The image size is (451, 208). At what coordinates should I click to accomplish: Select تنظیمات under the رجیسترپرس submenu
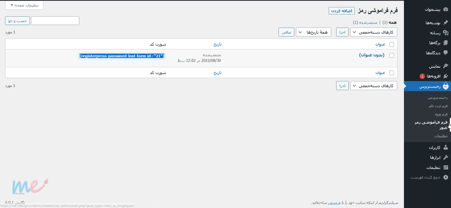tap(441, 136)
